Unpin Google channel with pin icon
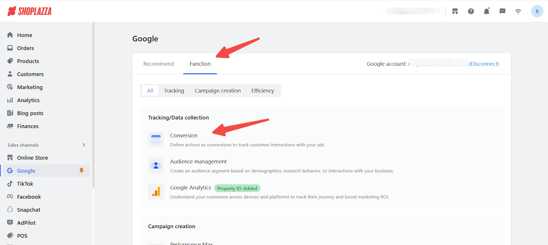Screen dimensions: 548x245 (82, 170)
